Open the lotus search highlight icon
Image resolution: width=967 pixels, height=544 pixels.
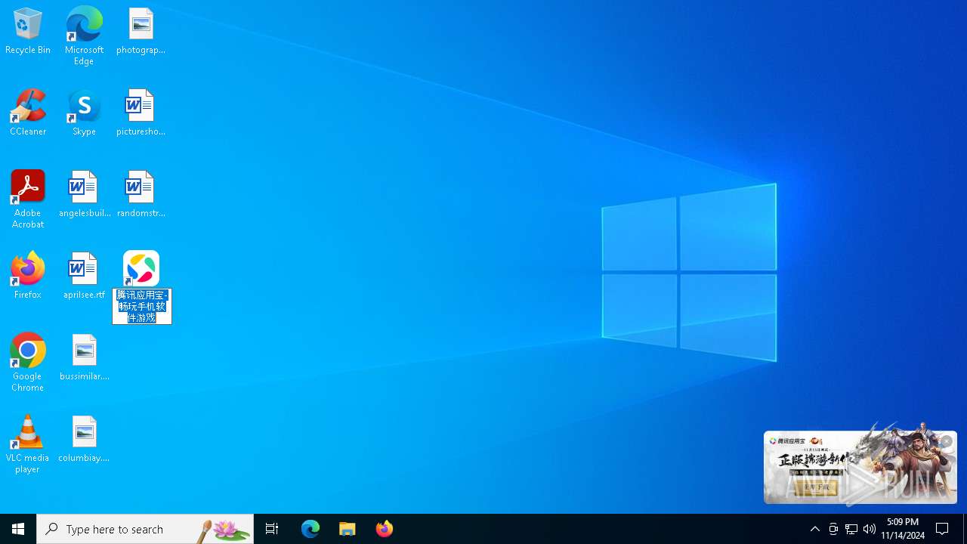[224, 530]
